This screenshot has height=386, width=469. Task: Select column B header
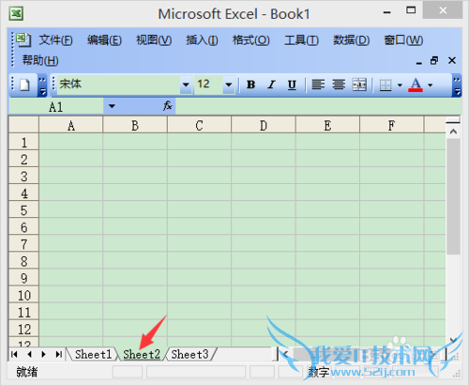coord(135,126)
